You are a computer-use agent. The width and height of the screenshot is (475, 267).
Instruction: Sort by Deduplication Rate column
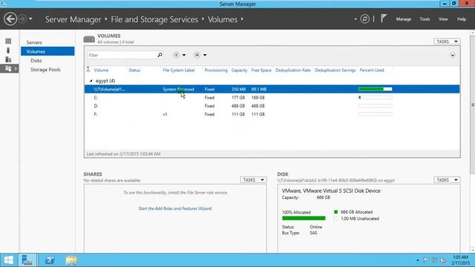[292, 70]
